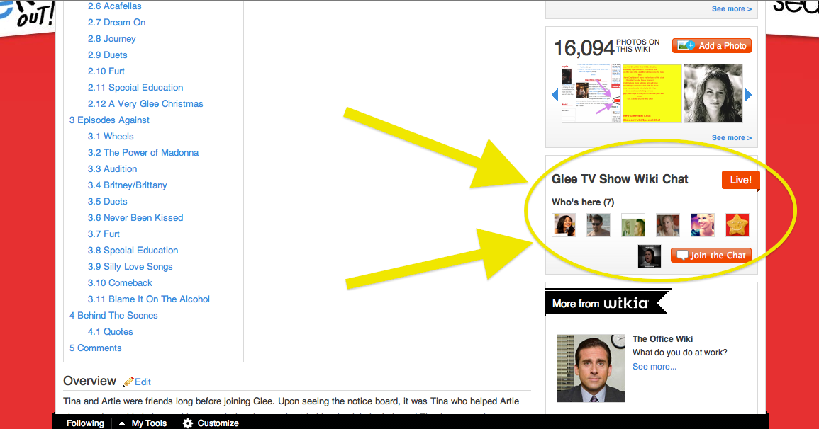
Task: Open wiki page screenshot photo thumbnail
Action: tap(591, 93)
